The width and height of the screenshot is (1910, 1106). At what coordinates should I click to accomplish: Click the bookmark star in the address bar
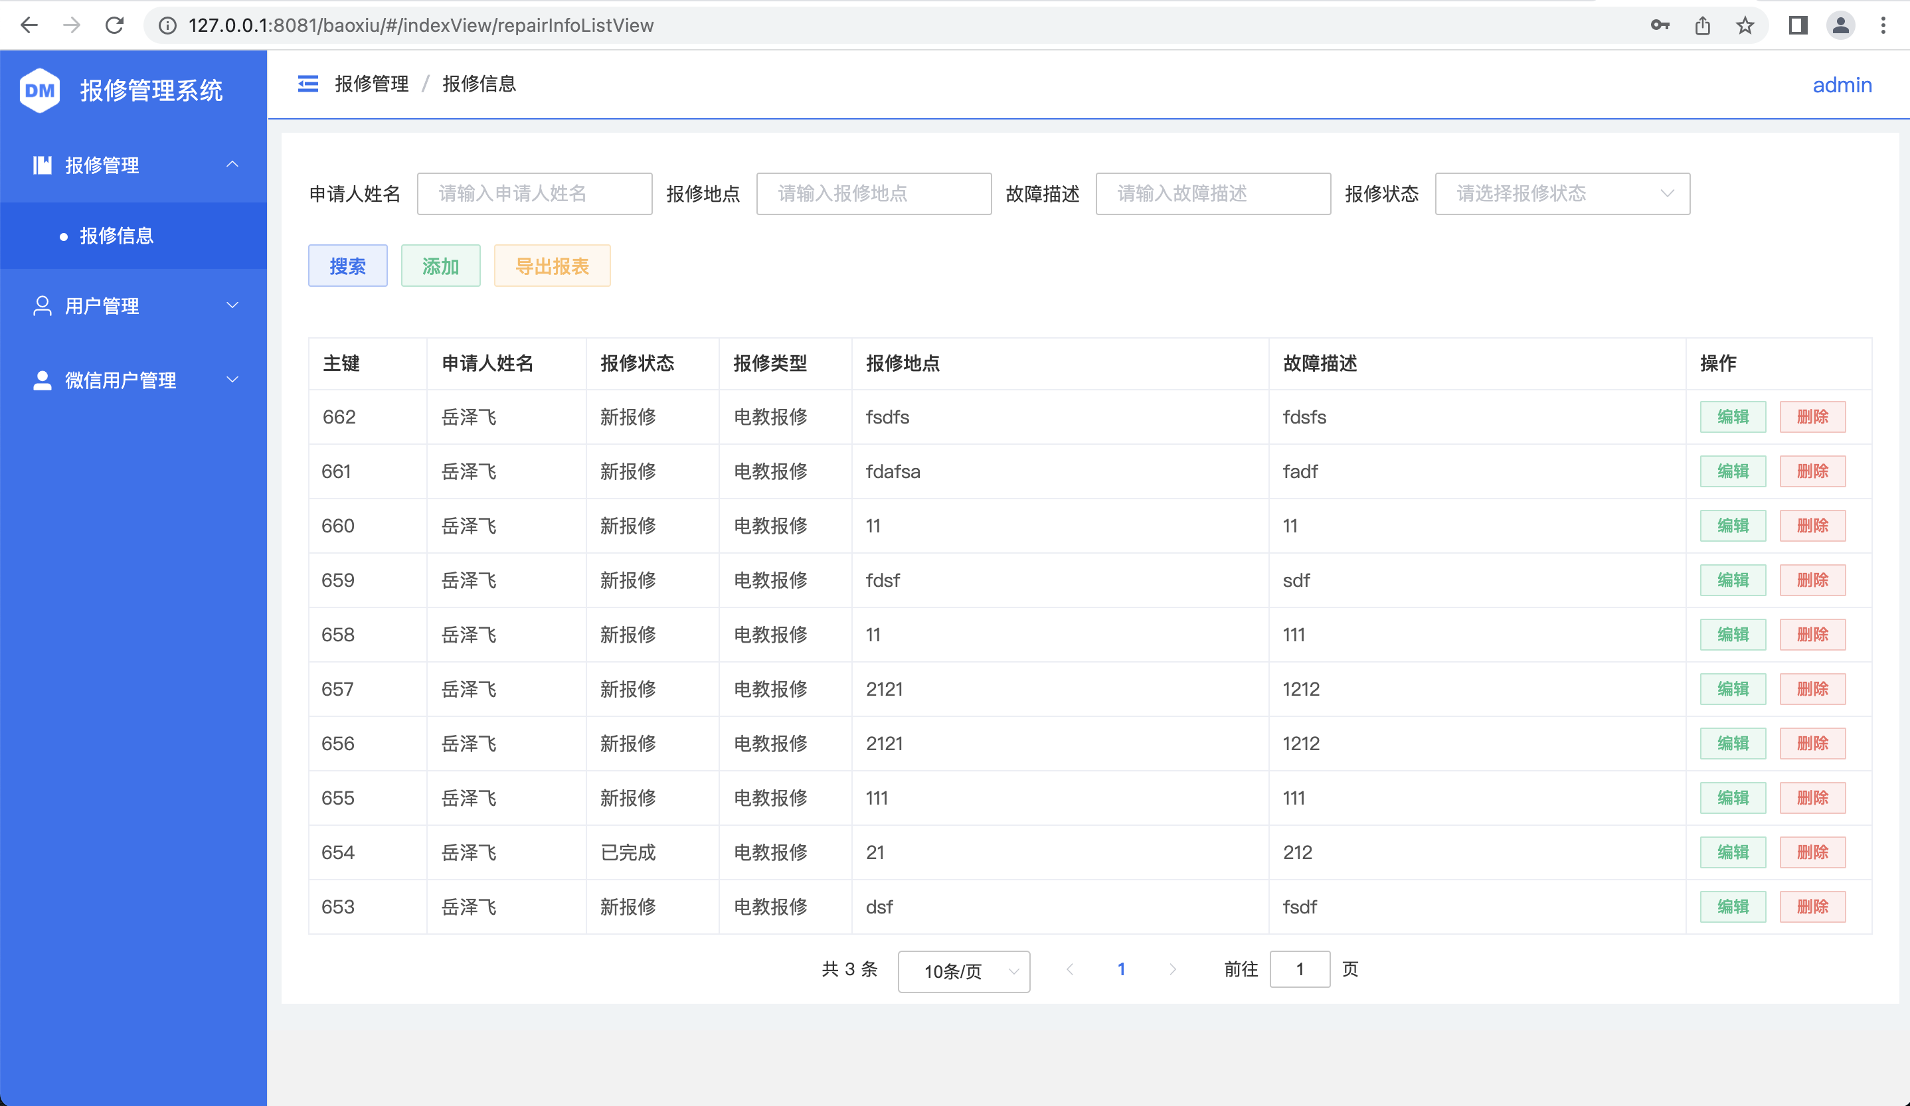[x=1745, y=25]
